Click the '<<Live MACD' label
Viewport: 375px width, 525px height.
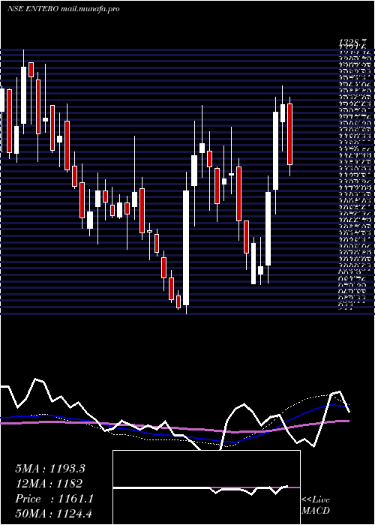[x=316, y=505]
